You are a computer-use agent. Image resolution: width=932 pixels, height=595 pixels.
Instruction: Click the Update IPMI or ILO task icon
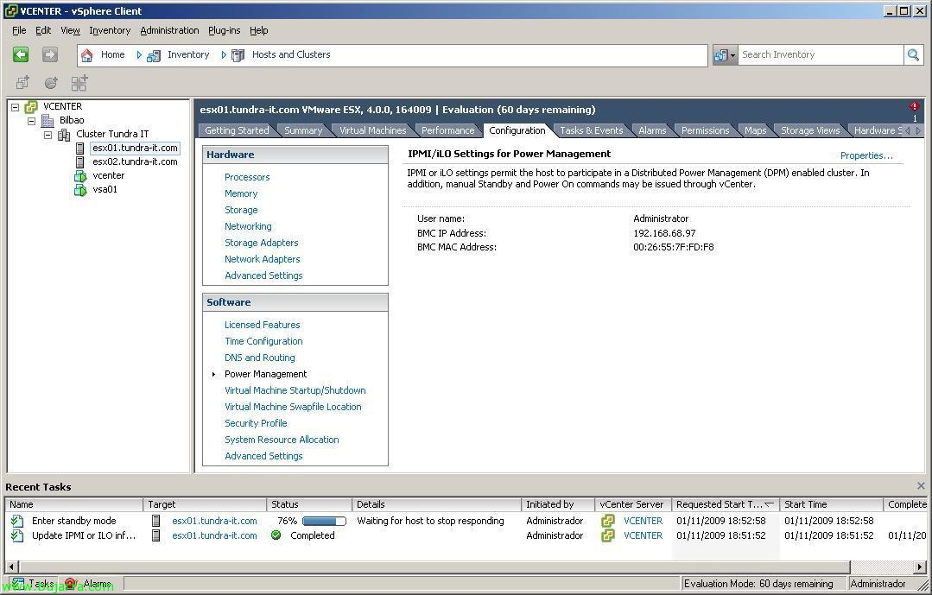[x=18, y=535]
